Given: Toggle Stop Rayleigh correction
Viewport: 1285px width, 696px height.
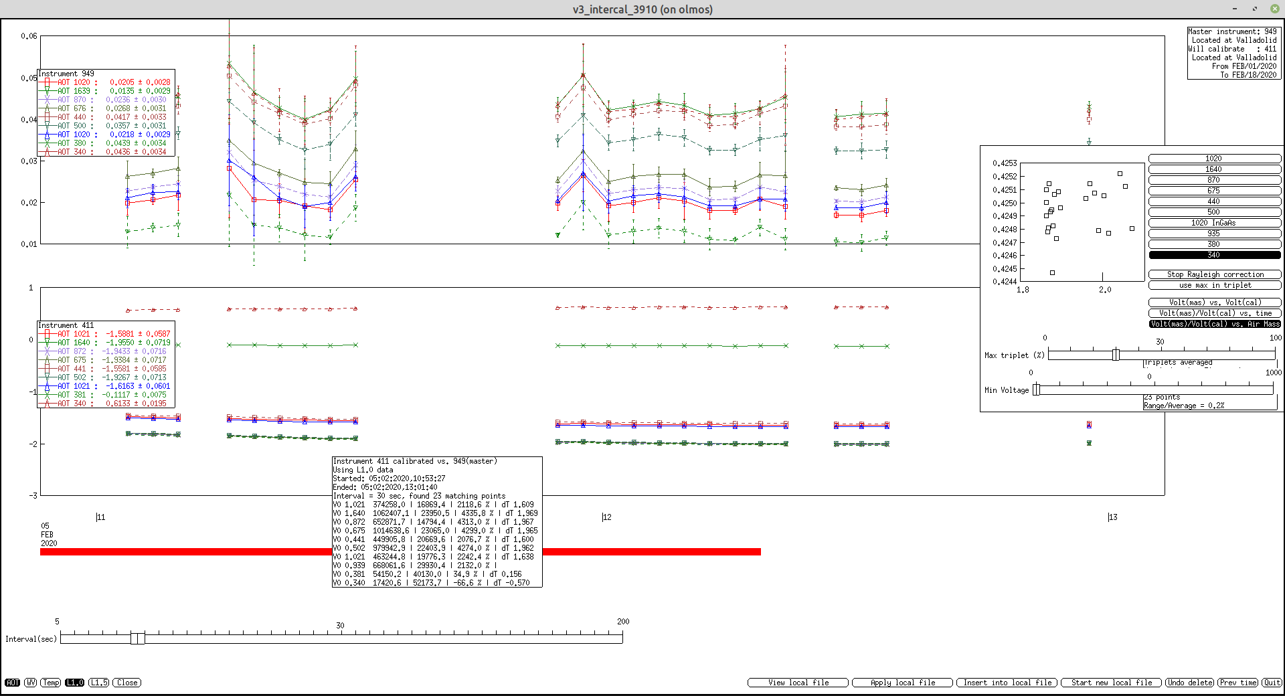Looking at the screenshot, I should 1214,274.
